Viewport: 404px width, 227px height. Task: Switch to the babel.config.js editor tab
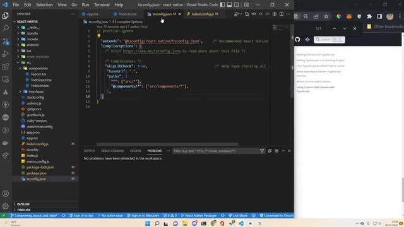[x=203, y=14]
